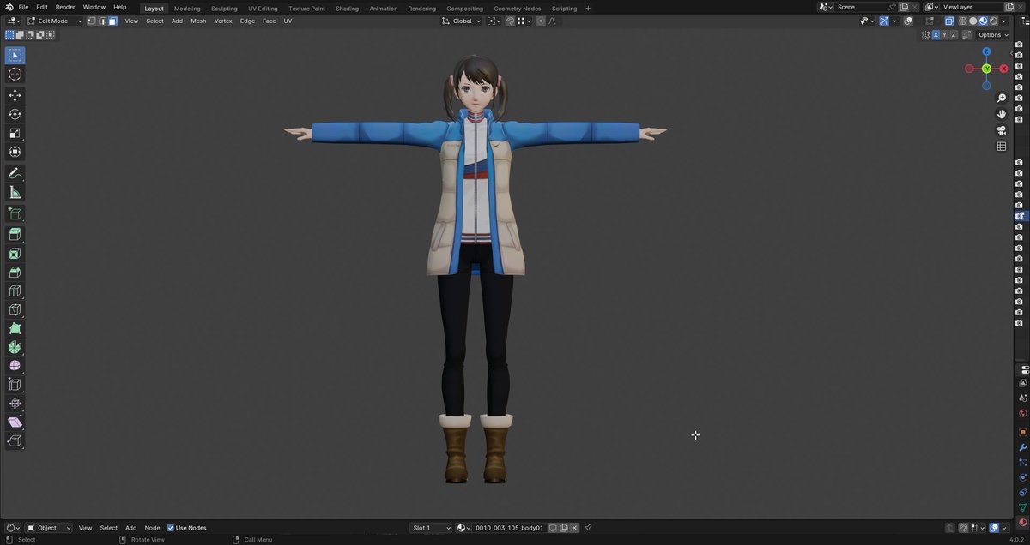The image size is (1030, 545).
Task: Select the Edge Slide tool
Action: point(15,385)
